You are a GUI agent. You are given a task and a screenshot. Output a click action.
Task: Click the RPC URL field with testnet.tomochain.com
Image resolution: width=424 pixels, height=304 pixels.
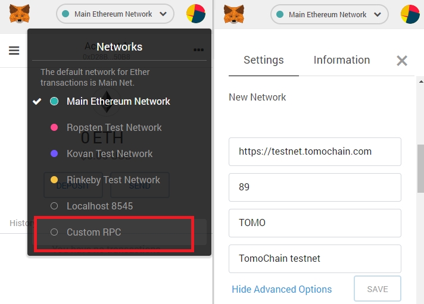315,152
